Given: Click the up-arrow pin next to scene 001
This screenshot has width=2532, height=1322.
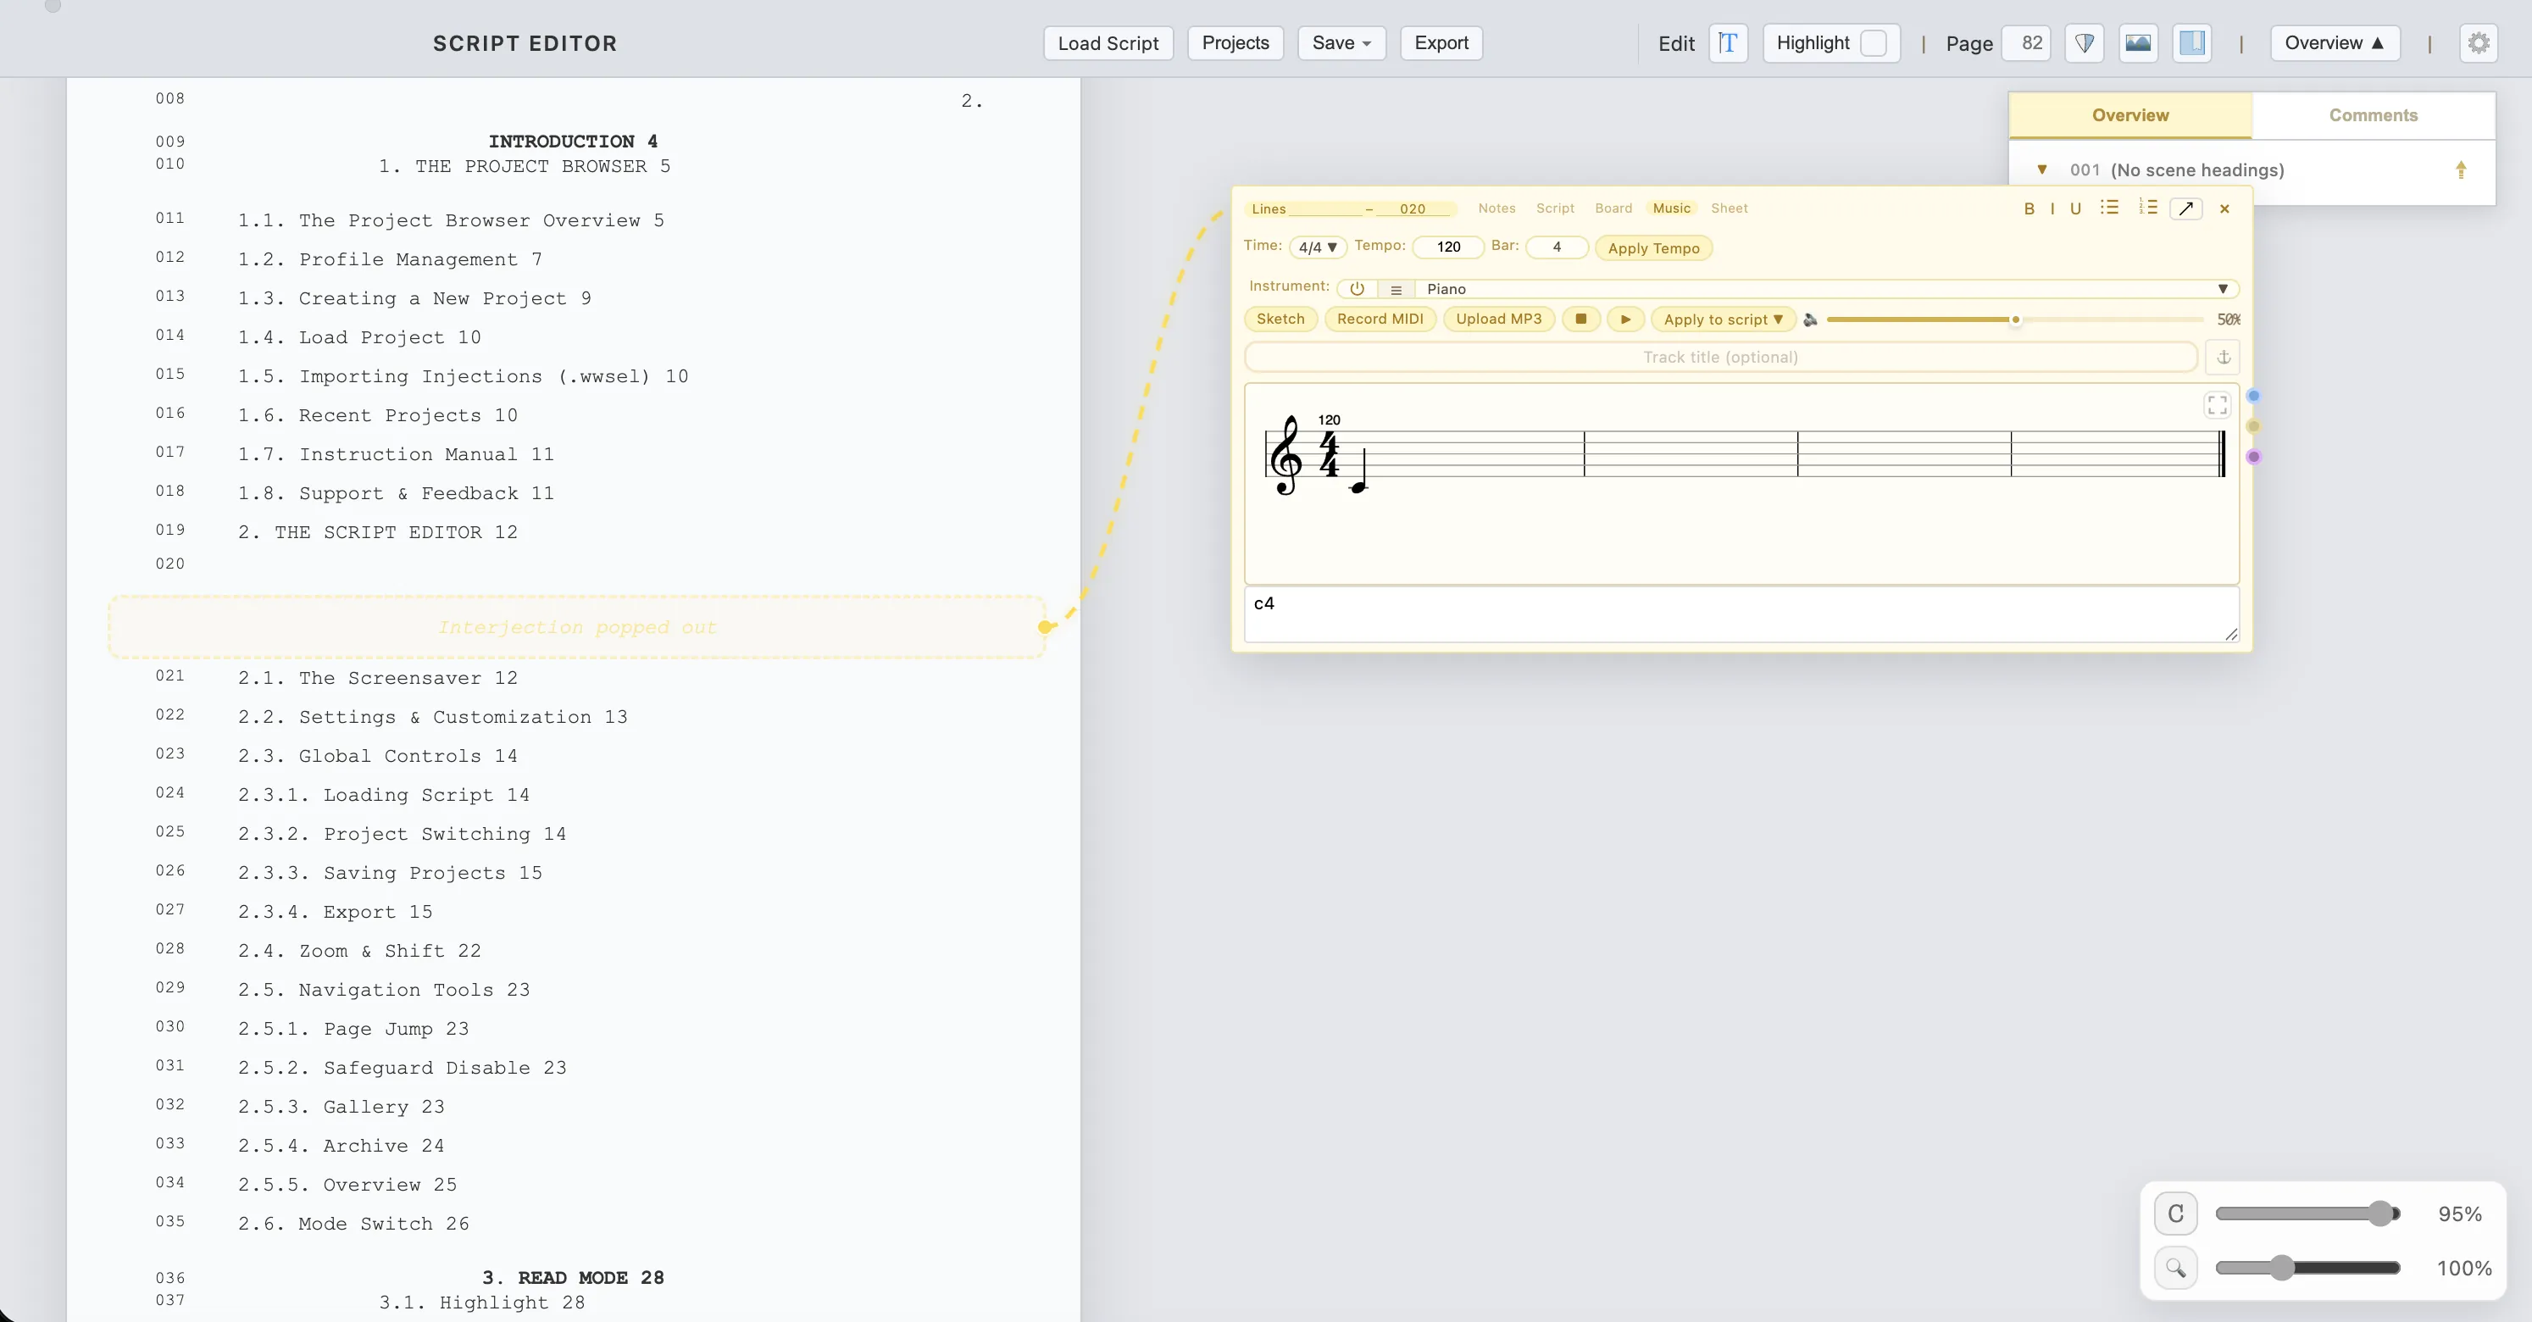Looking at the screenshot, I should pos(2460,170).
